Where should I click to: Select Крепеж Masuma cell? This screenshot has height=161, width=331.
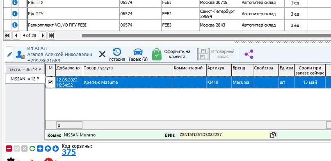[128, 82]
